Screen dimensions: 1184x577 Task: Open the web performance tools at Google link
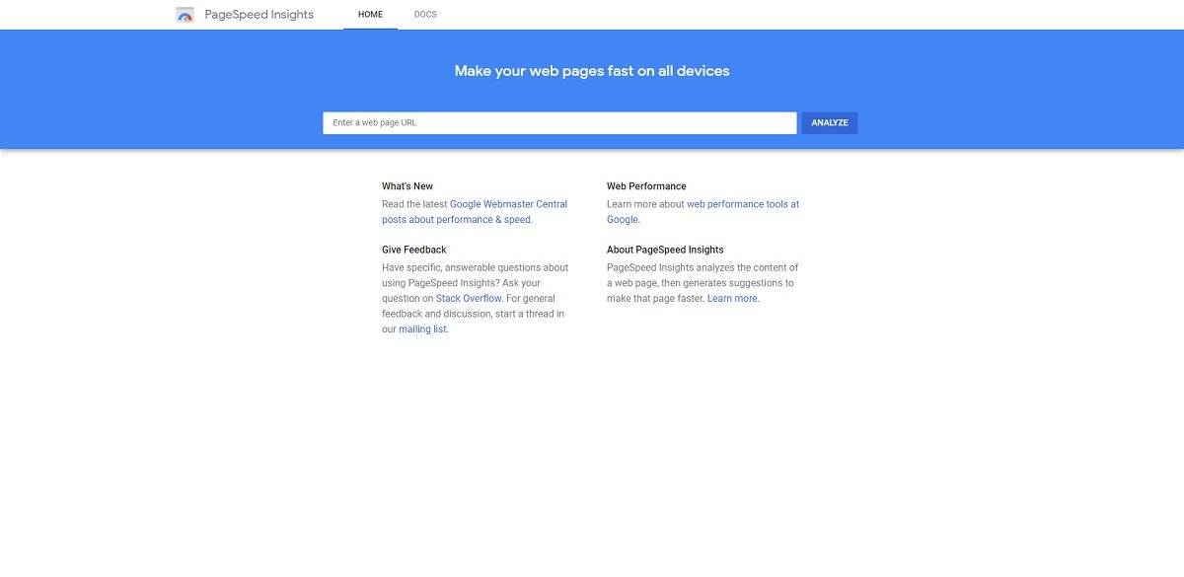[743, 203]
